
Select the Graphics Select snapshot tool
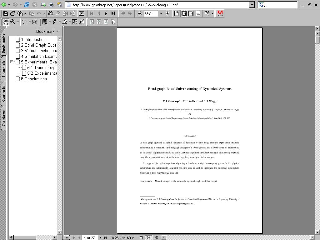pyautogui.click(x=35, y=22)
